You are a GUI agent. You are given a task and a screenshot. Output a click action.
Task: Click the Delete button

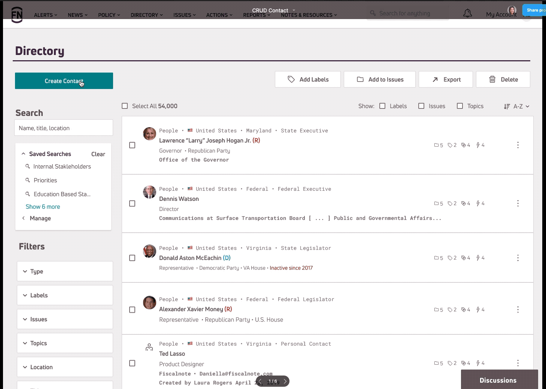pyautogui.click(x=503, y=79)
